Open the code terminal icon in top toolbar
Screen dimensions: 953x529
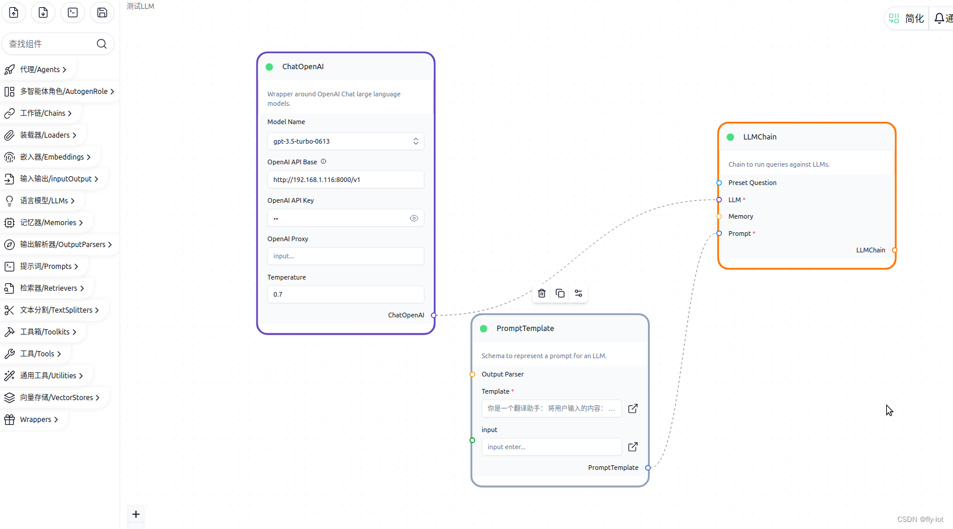73,12
